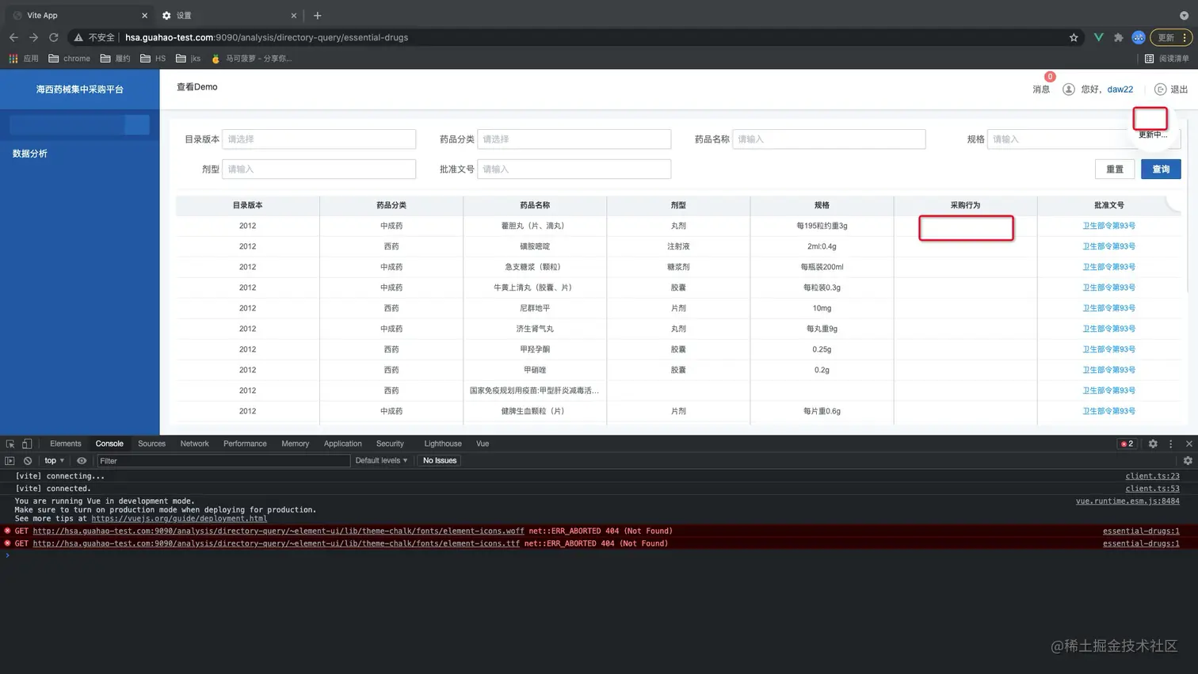Open the 阅读清单 reading list
This screenshot has height=674, width=1198.
(1166, 59)
